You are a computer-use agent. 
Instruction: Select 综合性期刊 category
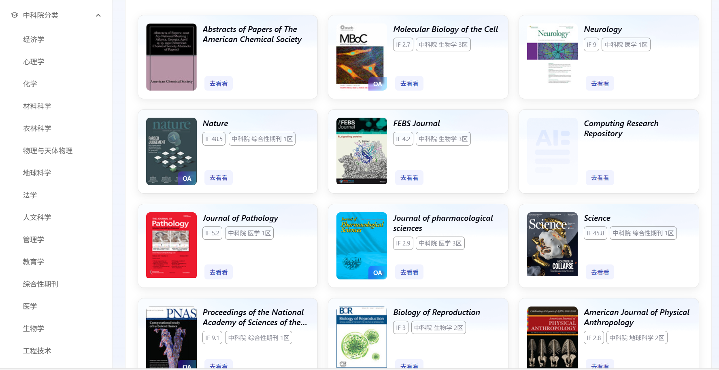coord(40,284)
